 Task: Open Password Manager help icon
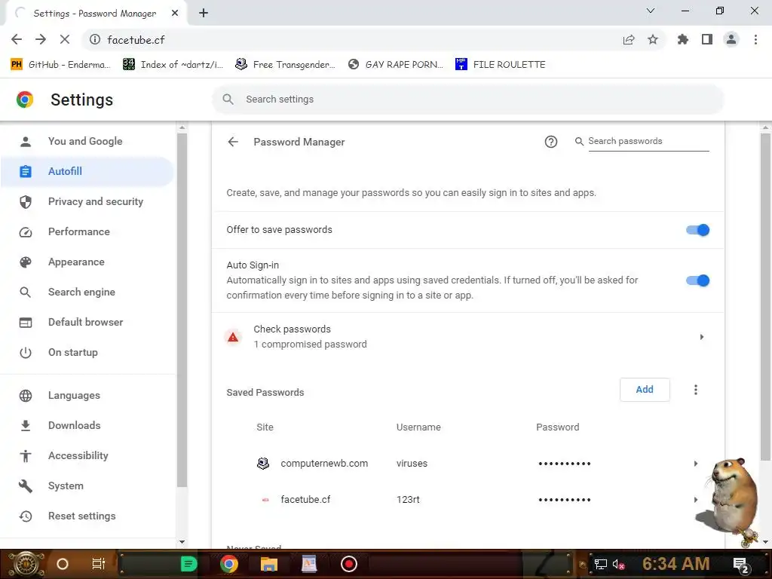tap(551, 142)
